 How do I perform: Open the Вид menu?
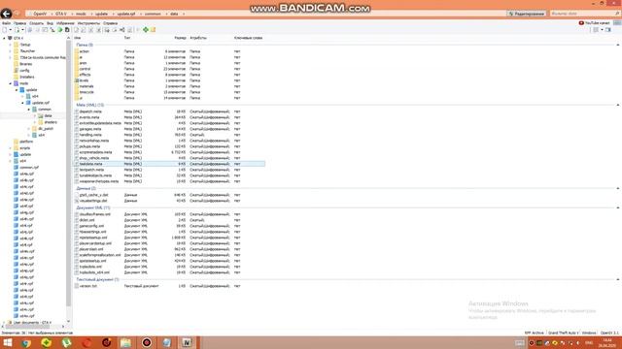point(50,23)
